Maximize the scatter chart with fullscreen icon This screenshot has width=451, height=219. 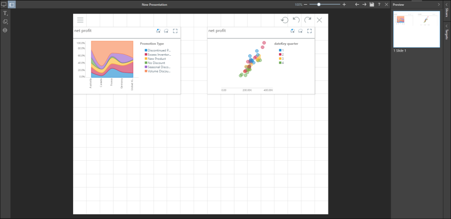[x=310, y=31]
